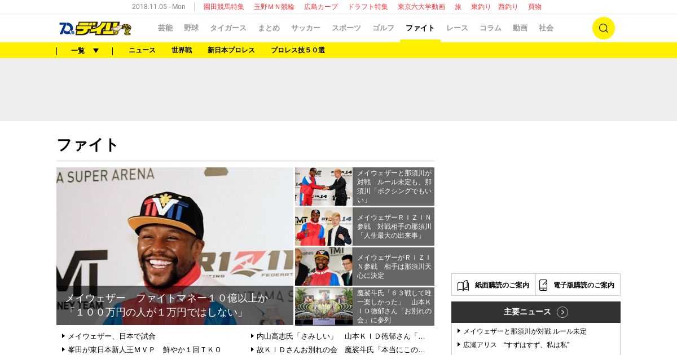The image size is (677, 355).
Task: Click the arrow circle icon beside 主要ニュース
Action: (x=562, y=312)
